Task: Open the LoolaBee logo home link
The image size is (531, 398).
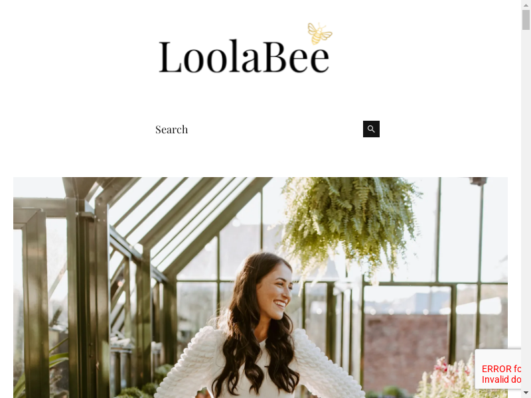Action: coord(246,48)
